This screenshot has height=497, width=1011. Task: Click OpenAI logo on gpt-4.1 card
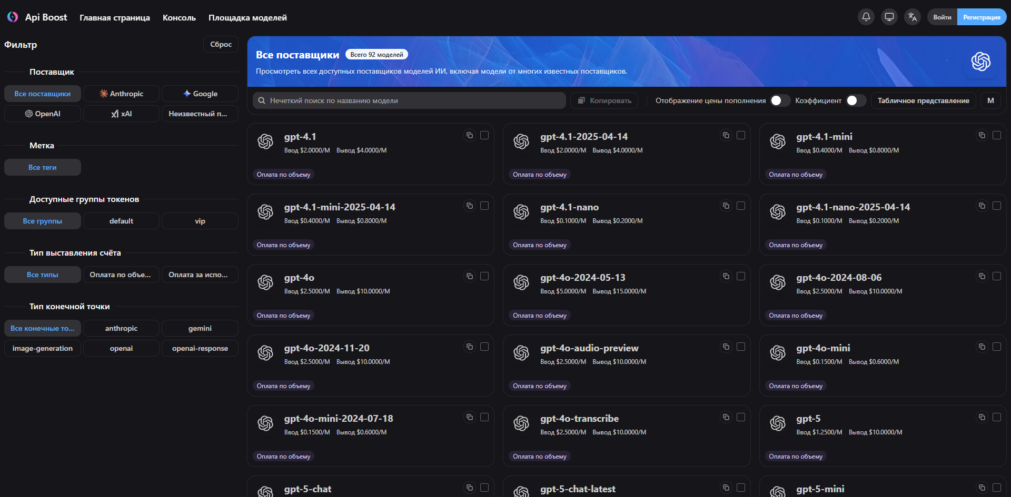[x=265, y=141]
